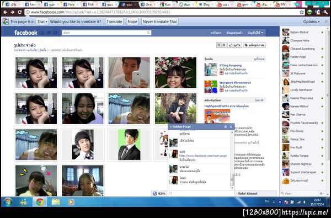331x218 pixels.
Task: Click the Nope button
Action: [x=132, y=22]
